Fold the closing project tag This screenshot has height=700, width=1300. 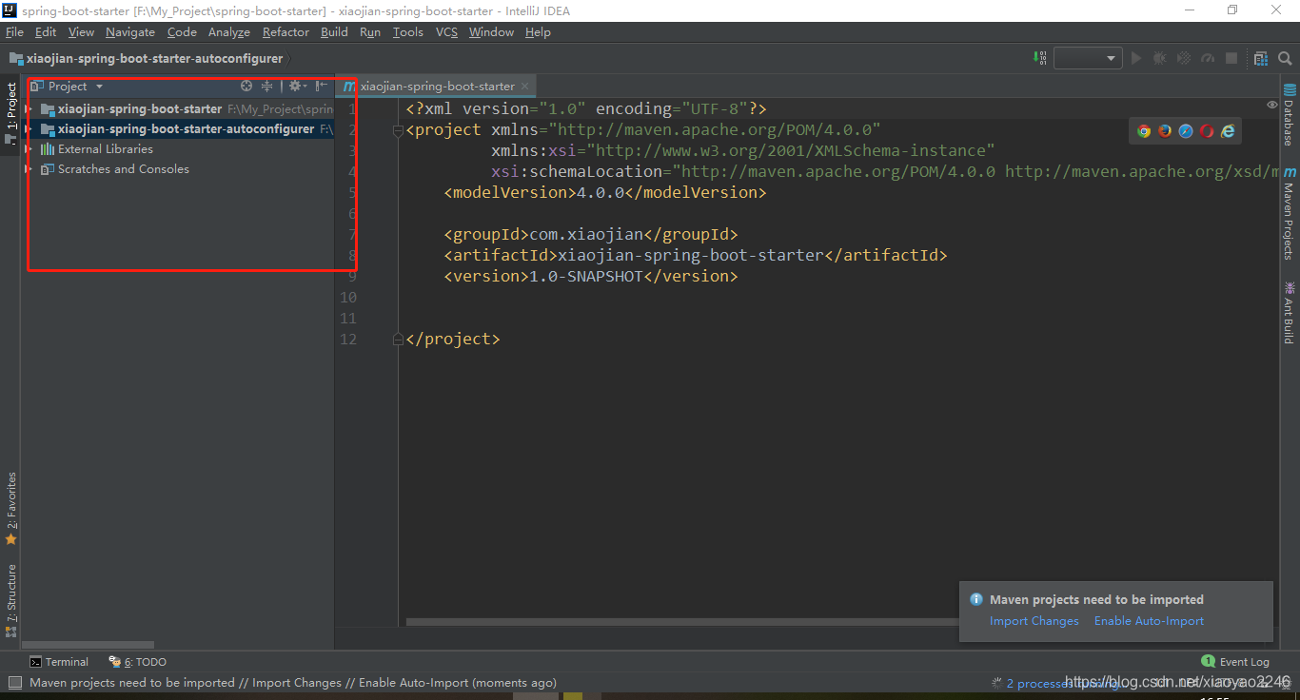pyautogui.click(x=399, y=340)
